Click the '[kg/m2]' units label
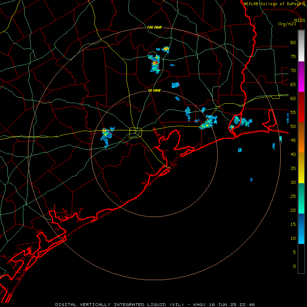The height and width of the screenshot is (307, 307). [x=287, y=24]
